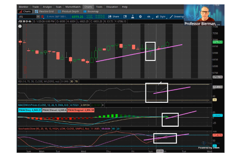Go to the Scan tab

(59, 7)
